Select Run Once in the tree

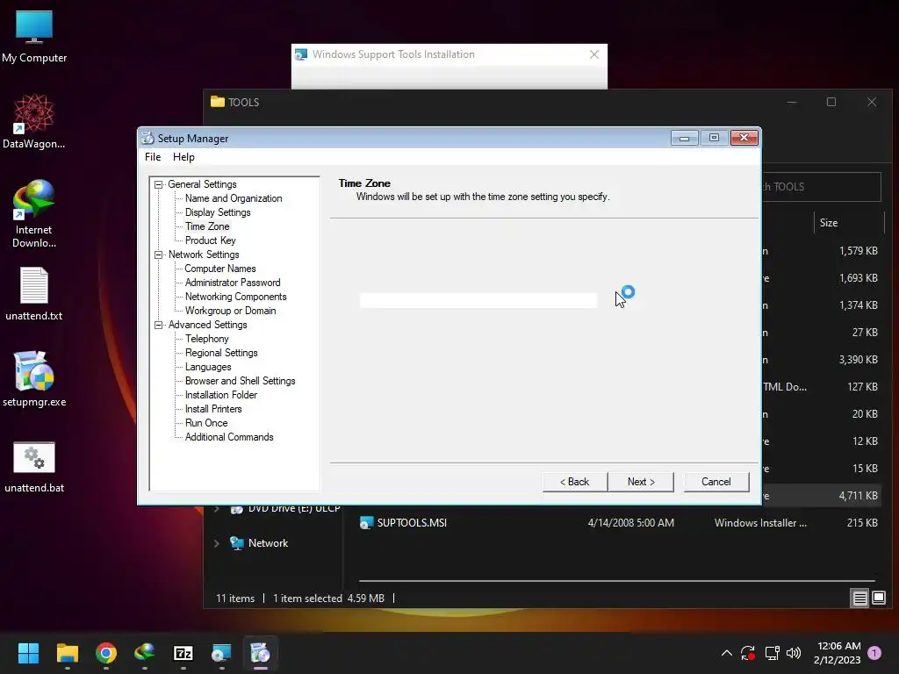point(206,423)
